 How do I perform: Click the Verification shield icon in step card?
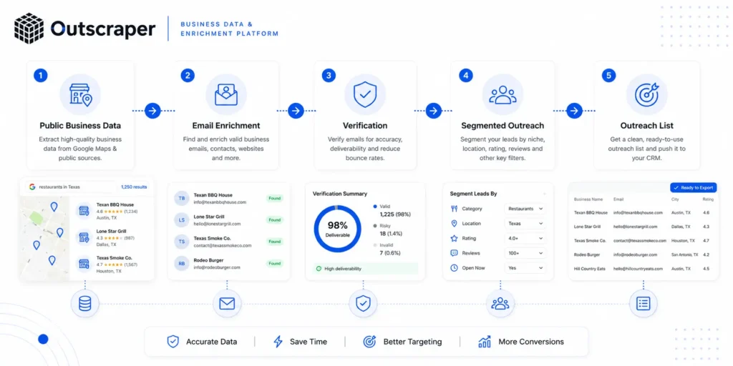coord(365,94)
